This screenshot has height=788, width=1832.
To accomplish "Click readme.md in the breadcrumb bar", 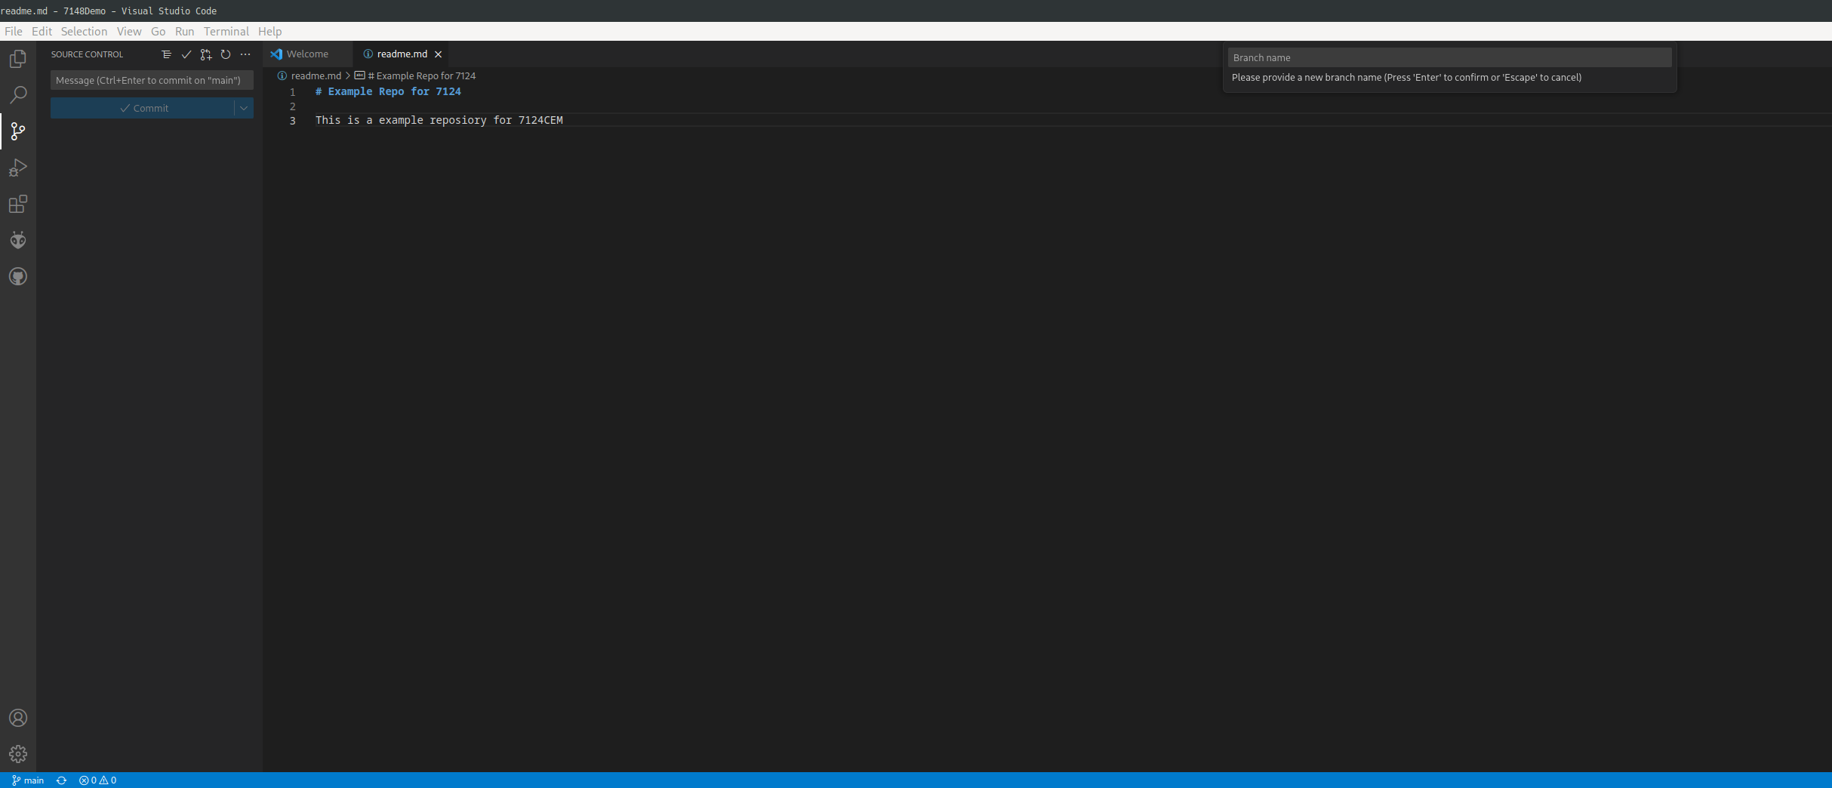I will click(314, 75).
